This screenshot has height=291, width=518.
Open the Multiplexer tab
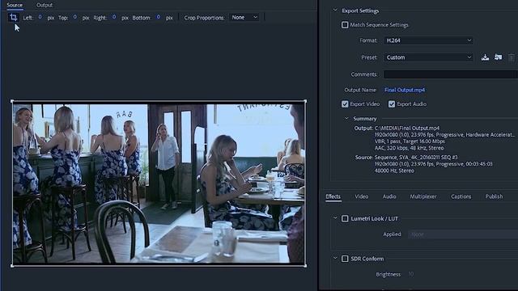pos(423,196)
